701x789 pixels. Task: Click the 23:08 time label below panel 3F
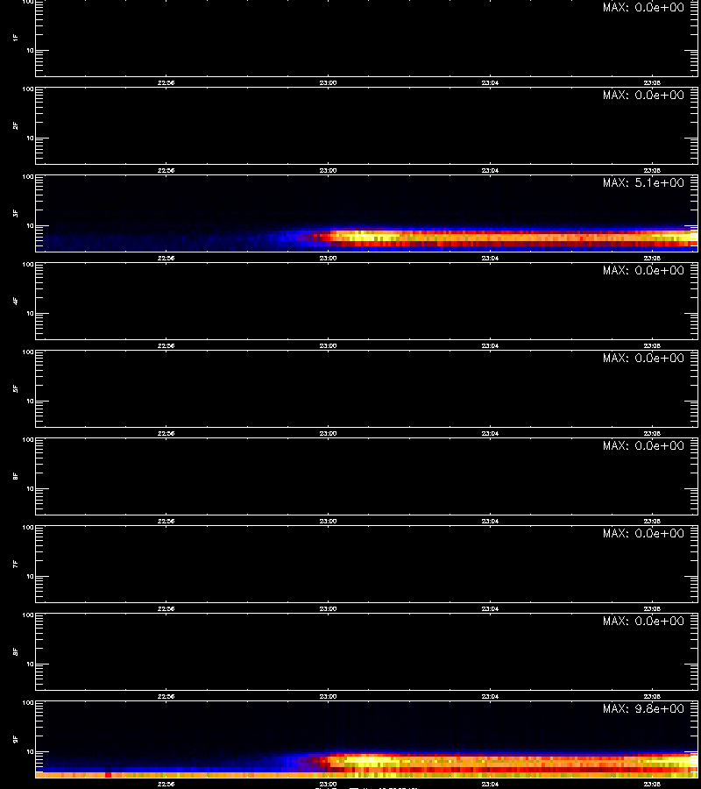click(652, 258)
